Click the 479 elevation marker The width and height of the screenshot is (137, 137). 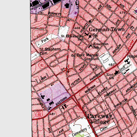coord(123,12)
